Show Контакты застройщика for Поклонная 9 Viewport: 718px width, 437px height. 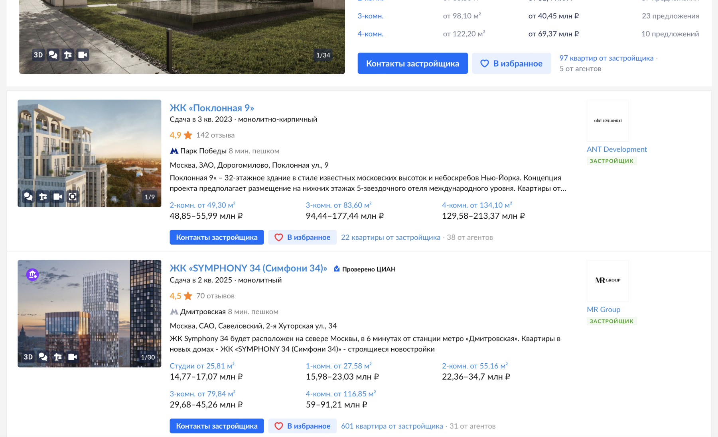click(x=217, y=237)
